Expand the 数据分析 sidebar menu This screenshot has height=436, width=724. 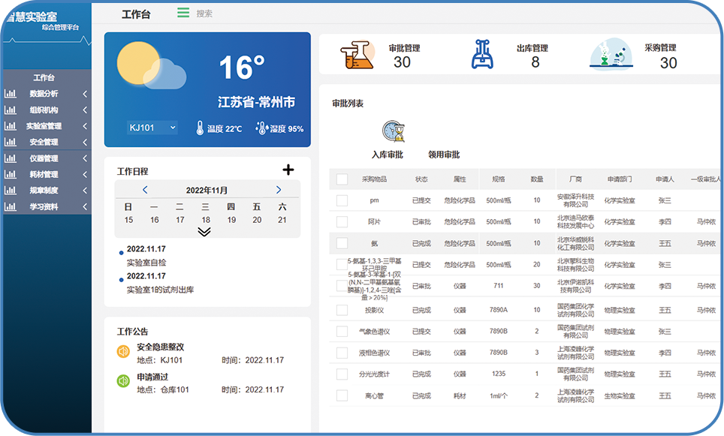(x=45, y=94)
